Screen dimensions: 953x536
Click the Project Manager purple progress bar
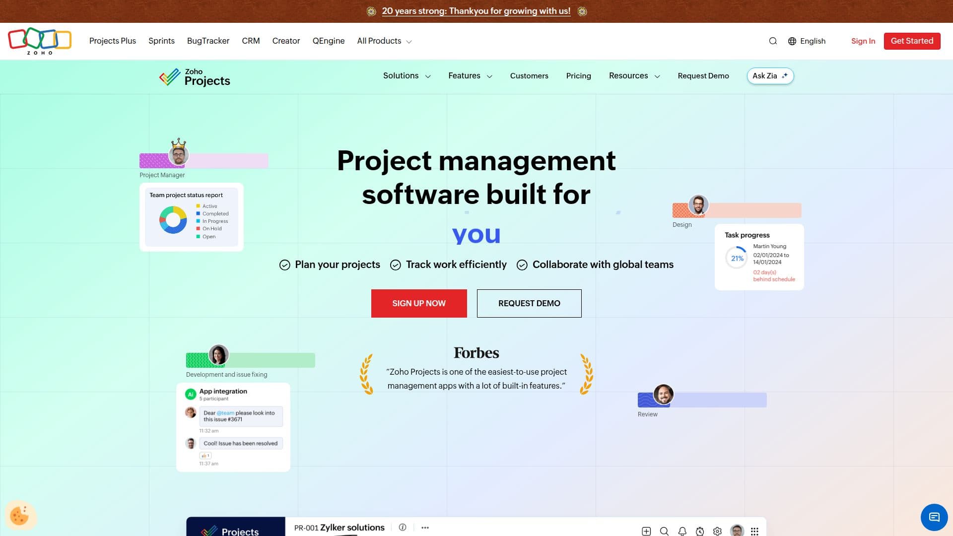(204, 161)
